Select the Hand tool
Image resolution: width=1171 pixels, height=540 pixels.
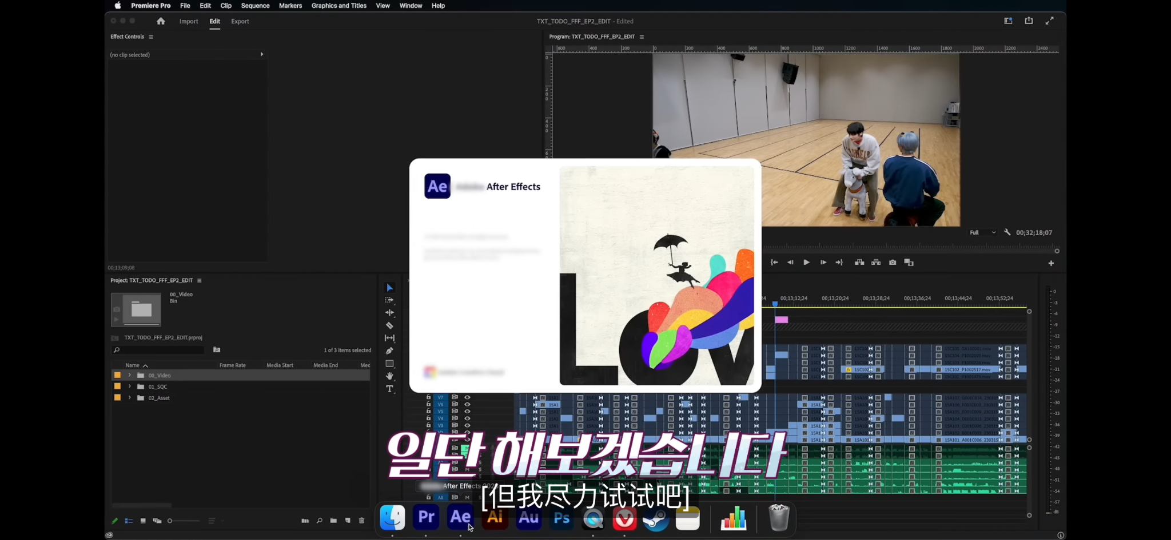point(389,376)
